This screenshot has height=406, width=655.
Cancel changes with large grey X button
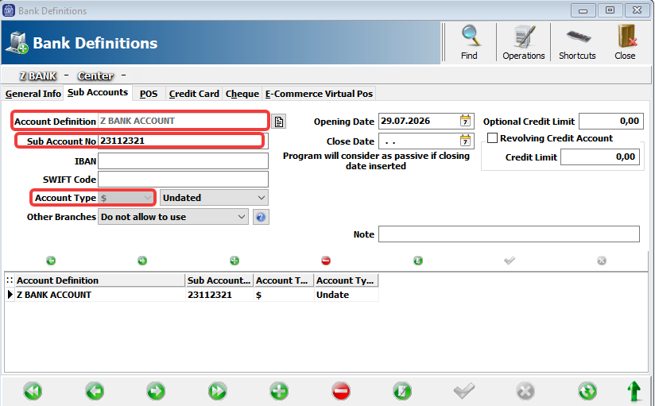pyautogui.click(x=525, y=392)
